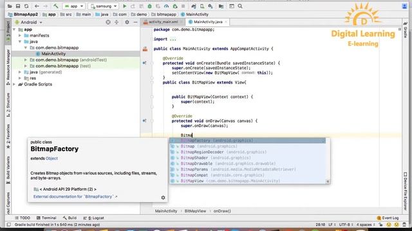The height and width of the screenshot is (231, 412).
Task: Click Collapse All in Project panel header
Action: 117,22
